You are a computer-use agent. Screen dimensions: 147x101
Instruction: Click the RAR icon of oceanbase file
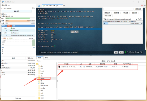pos(59,67)
